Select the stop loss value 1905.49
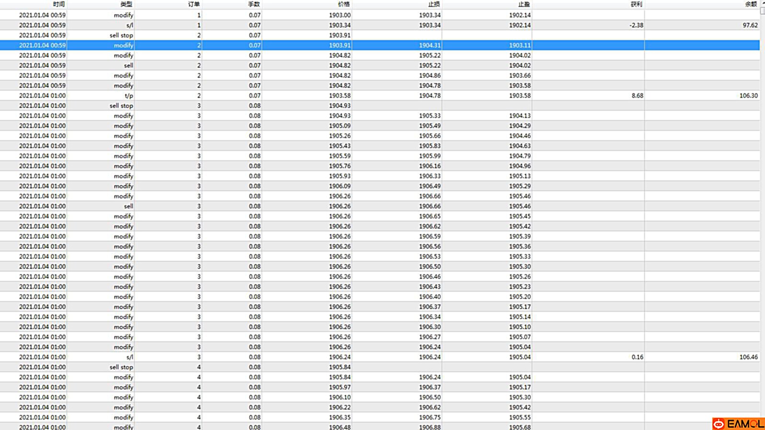 coord(430,126)
